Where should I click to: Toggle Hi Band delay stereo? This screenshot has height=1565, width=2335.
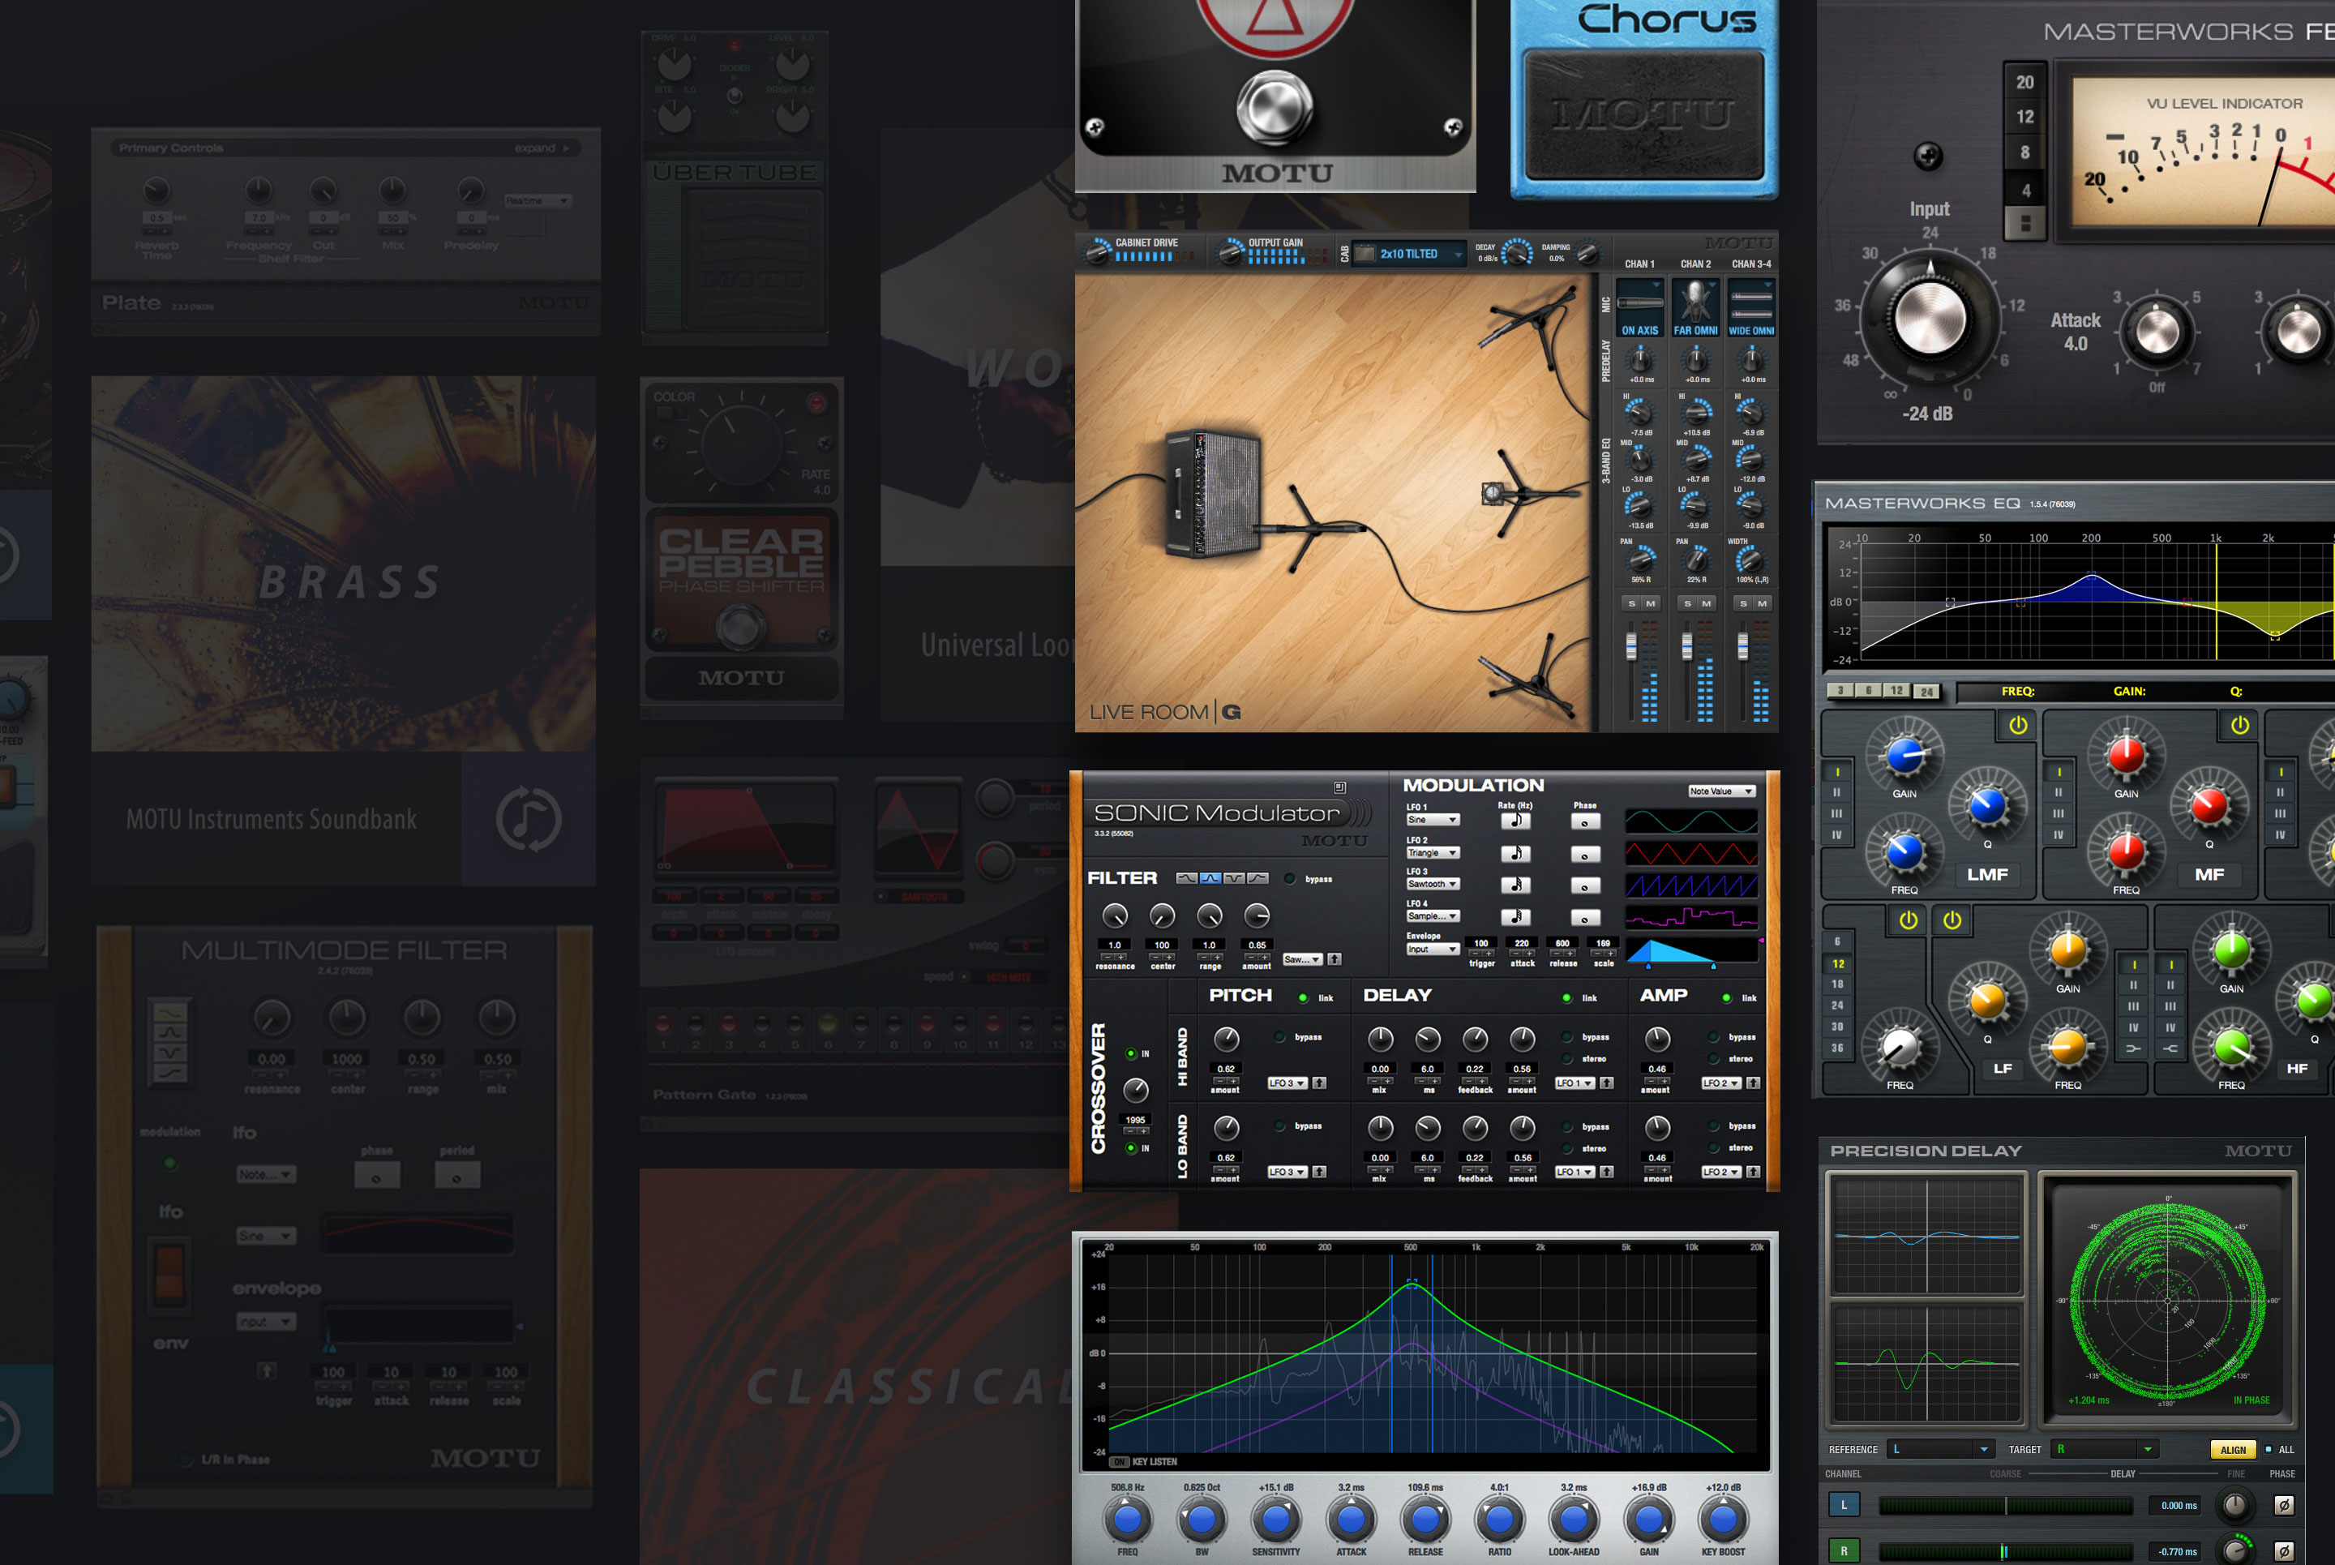[x=1566, y=1059]
